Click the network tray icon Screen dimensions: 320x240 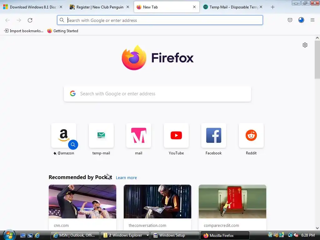[x=290, y=235]
